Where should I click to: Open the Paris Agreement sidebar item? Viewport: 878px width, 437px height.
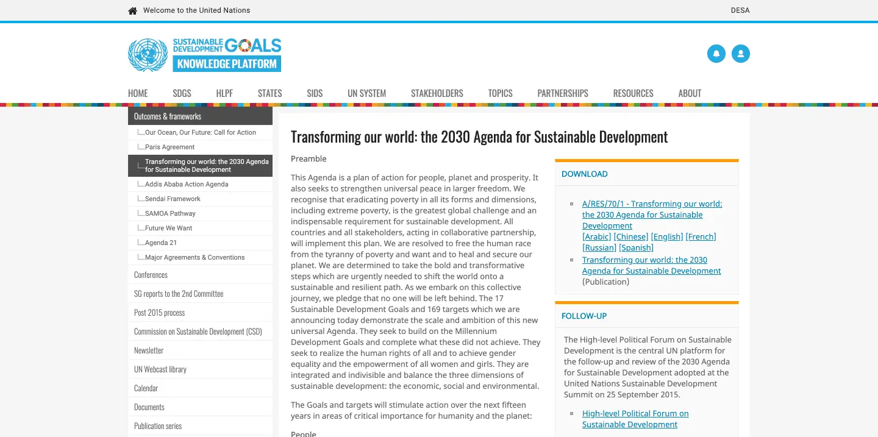point(200,147)
